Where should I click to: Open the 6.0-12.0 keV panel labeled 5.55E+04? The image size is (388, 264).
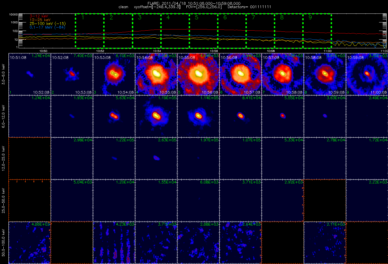[283, 116]
